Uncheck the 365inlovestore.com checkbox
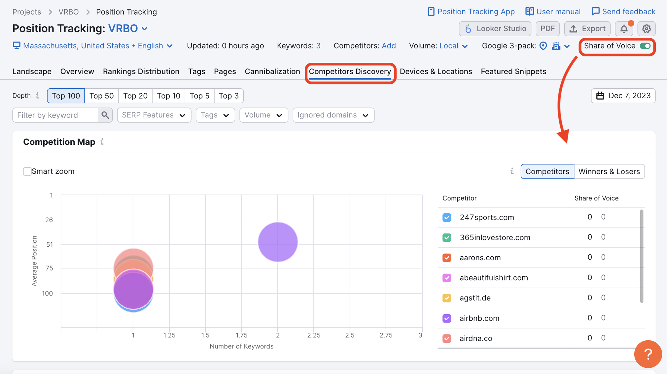This screenshot has height=374, width=667. pyautogui.click(x=447, y=237)
